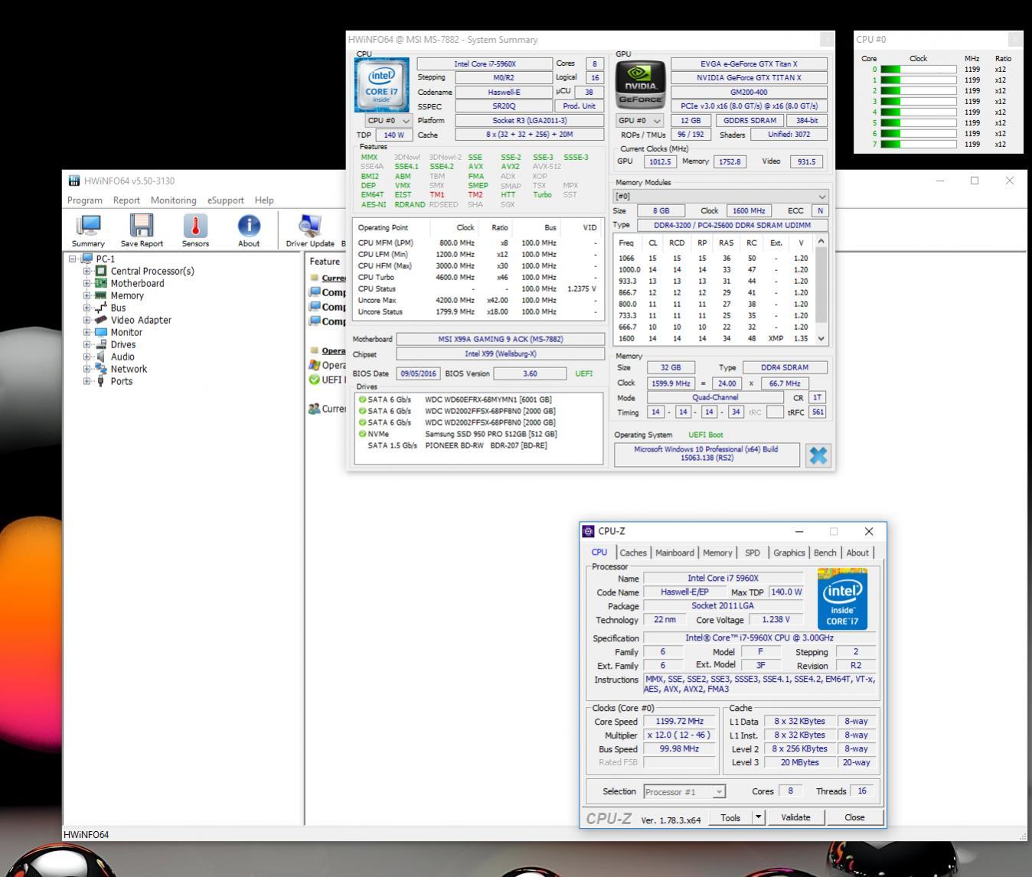Screen dimensions: 1032x877
Task: Click the blue X close icon in System Summary
Action: click(x=818, y=455)
